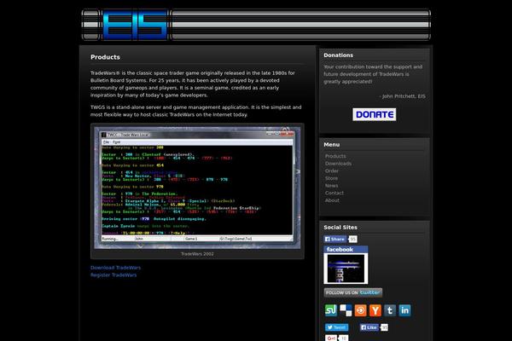This screenshot has height=341, width=512.
Task: Share via the Tumblr icon
Action: tap(390, 310)
